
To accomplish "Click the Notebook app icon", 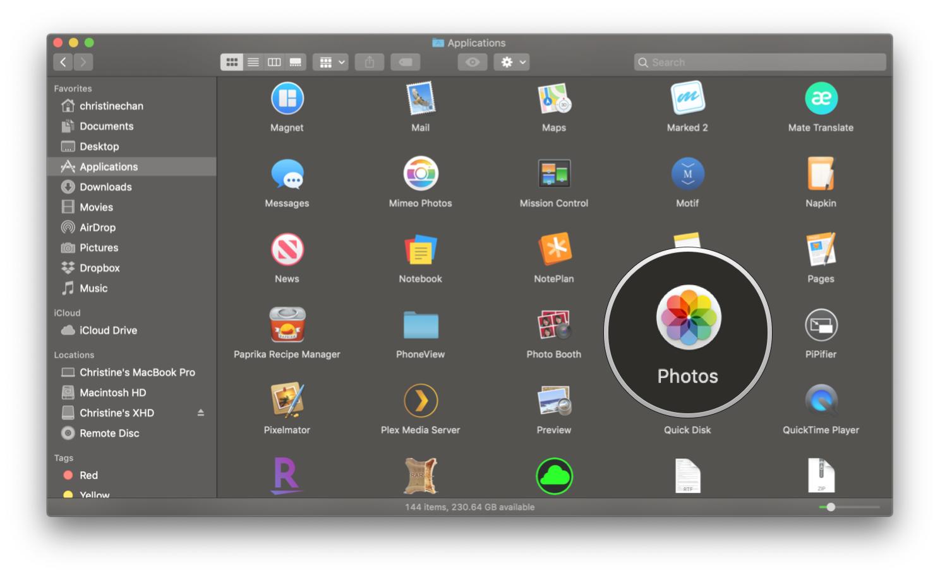I will tap(421, 249).
